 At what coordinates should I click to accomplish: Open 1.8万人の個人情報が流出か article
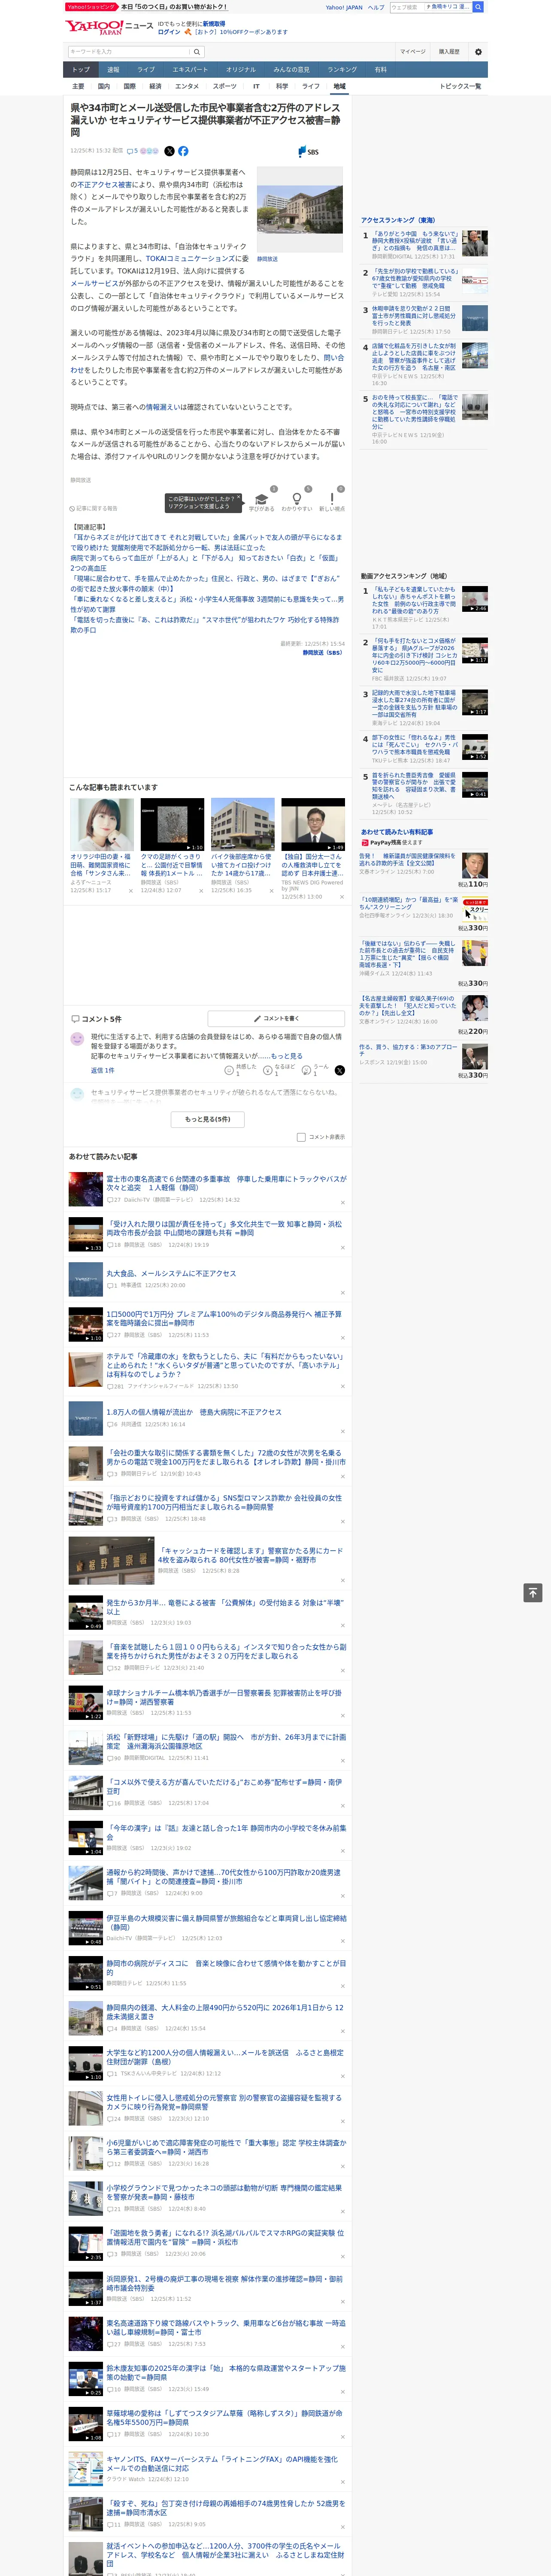[x=194, y=1412]
